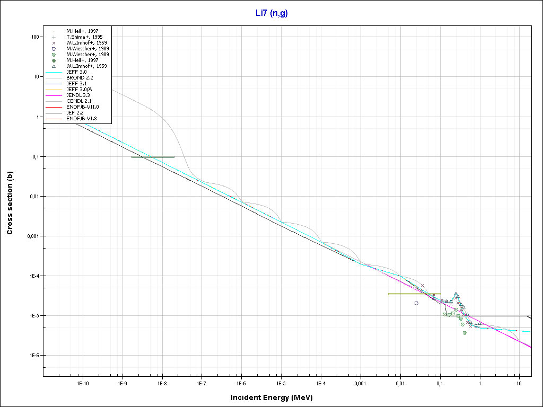Select the cross marker for W.L.Imhof+, 1959

tap(54, 43)
